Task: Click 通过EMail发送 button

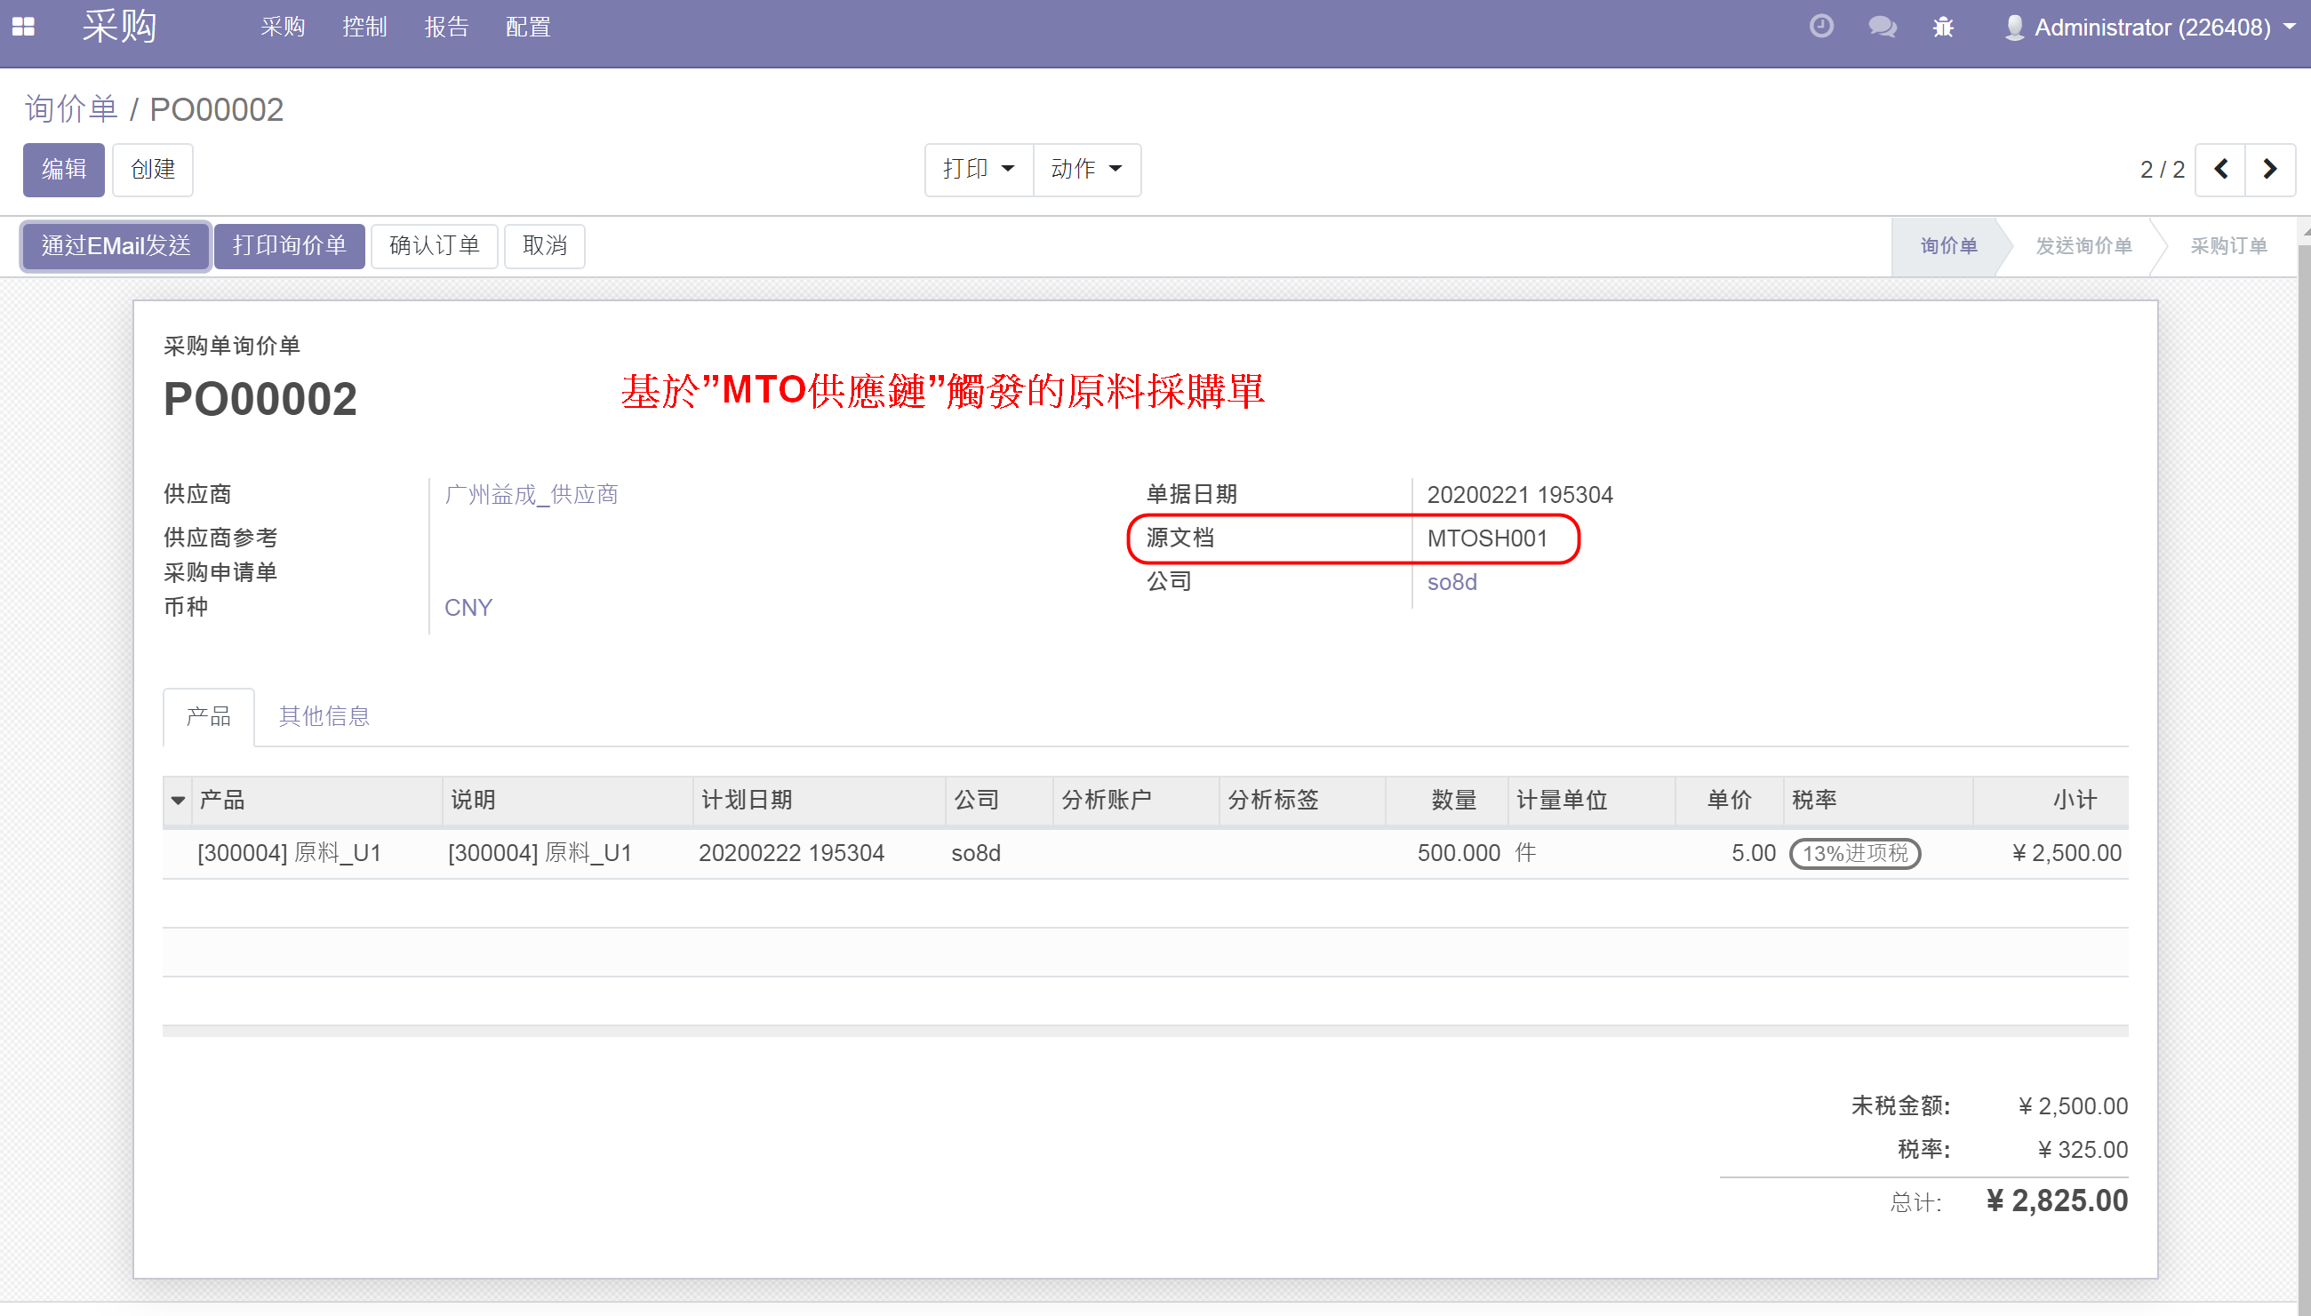Action: tap(116, 245)
